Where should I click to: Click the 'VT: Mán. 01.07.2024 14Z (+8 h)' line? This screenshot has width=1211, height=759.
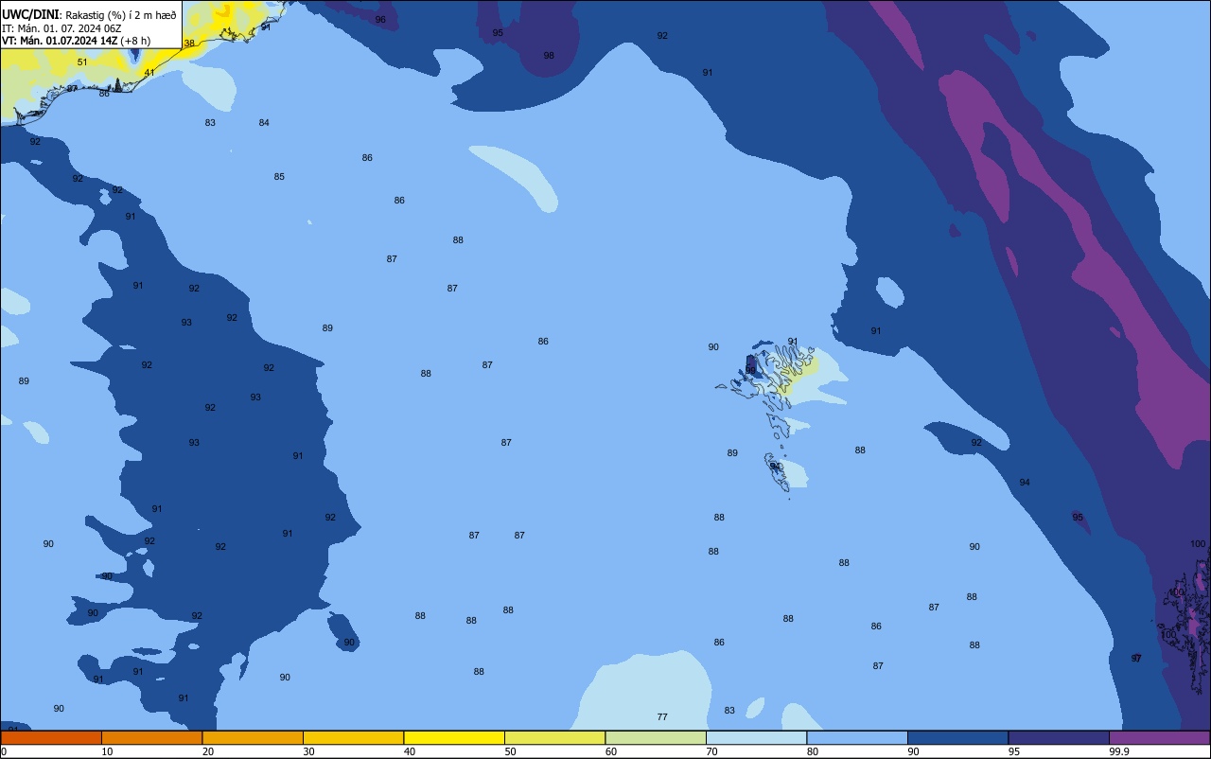(76, 40)
